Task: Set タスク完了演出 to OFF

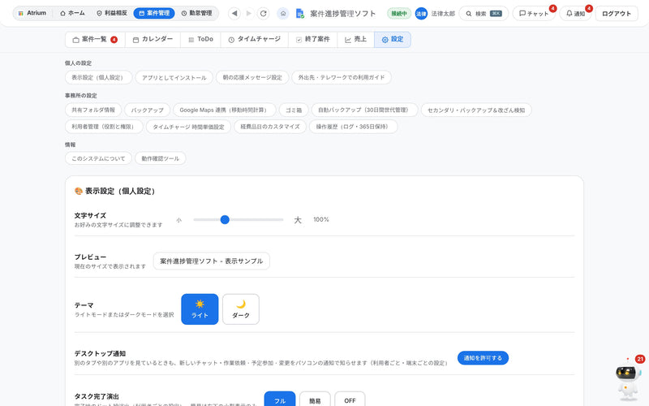Action: [350, 400]
